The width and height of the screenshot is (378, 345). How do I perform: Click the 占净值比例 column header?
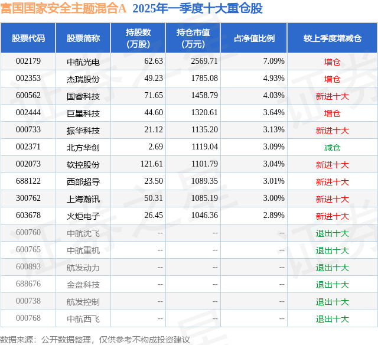pos(254,38)
